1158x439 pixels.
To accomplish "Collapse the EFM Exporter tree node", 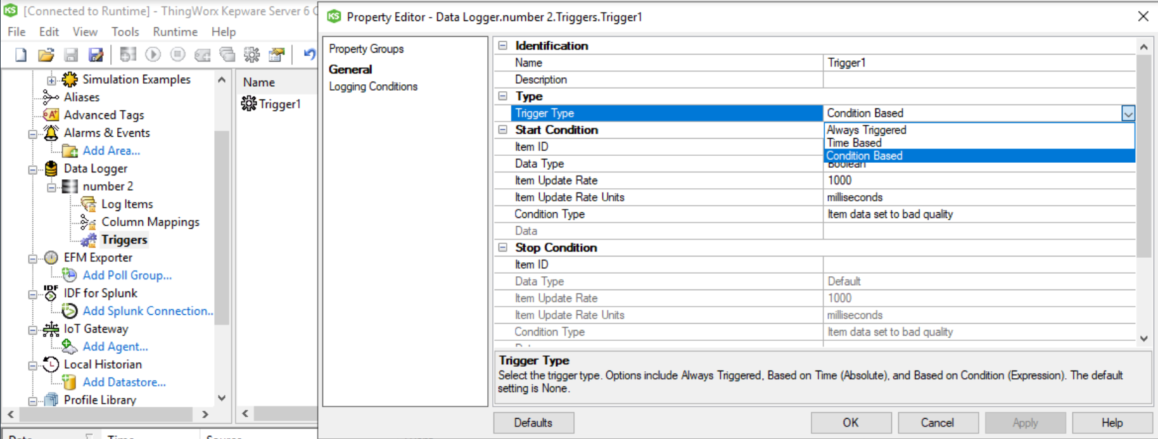I will click(32, 258).
